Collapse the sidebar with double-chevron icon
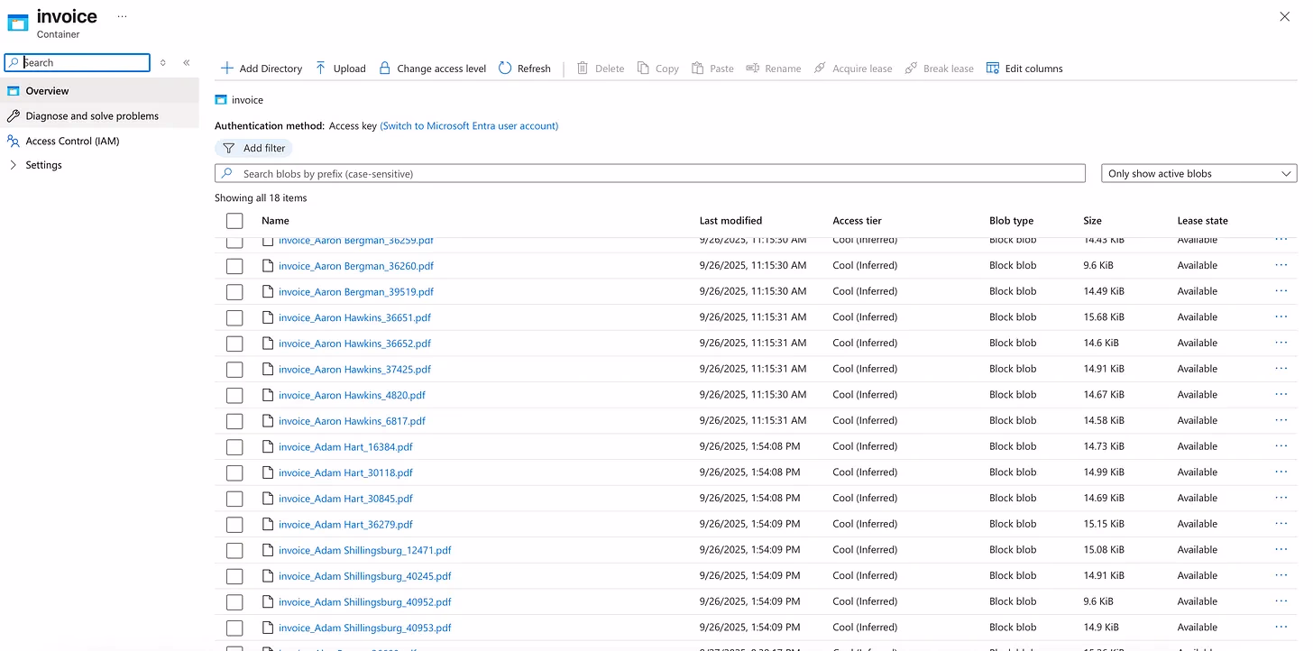 click(187, 63)
